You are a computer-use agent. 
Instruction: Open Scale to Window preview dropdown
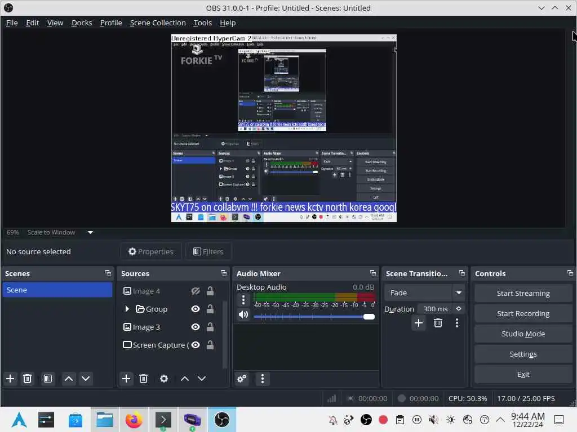90,232
